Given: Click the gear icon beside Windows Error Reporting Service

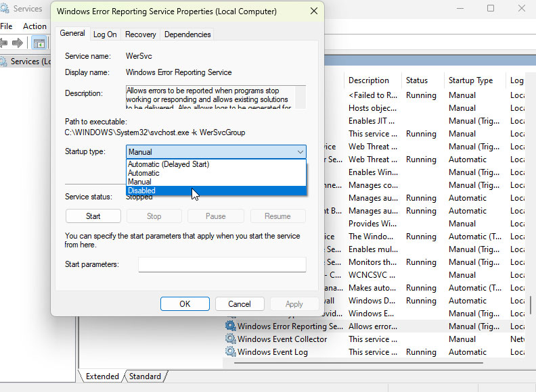Looking at the screenshot, I should (231, 326).
